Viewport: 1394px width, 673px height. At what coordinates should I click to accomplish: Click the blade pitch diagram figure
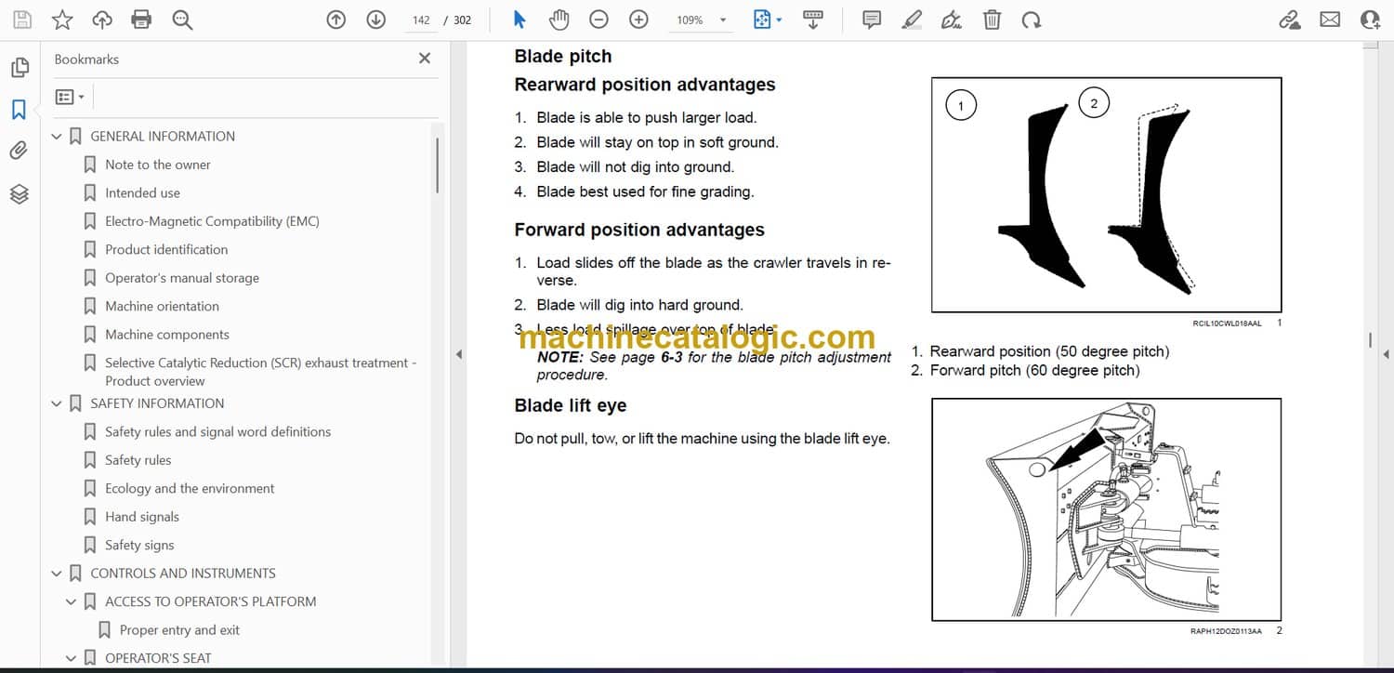click(1106, 195)
